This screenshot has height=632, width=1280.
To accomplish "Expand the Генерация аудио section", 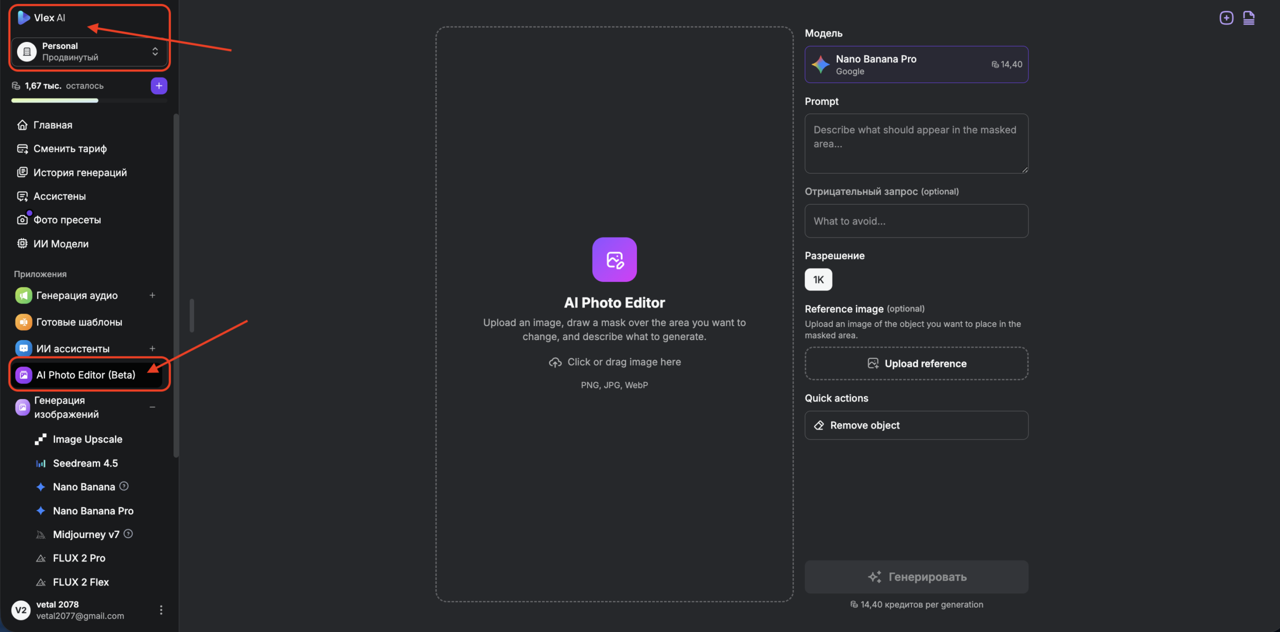I will [152, 295].
